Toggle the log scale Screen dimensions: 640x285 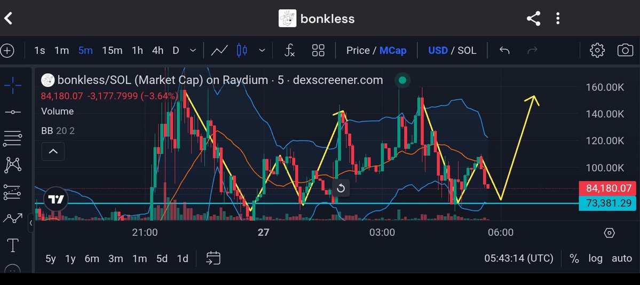tap(595, 258)
